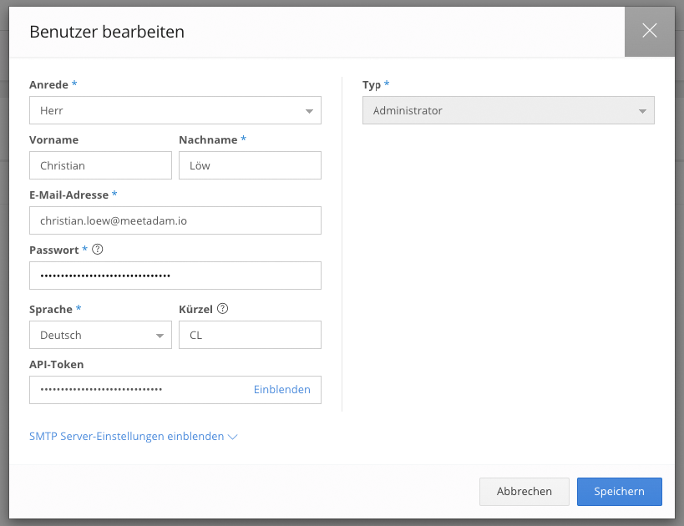Show the API token via Einblenden
Screen dimensions: 684x526
[x=281, y=389]
